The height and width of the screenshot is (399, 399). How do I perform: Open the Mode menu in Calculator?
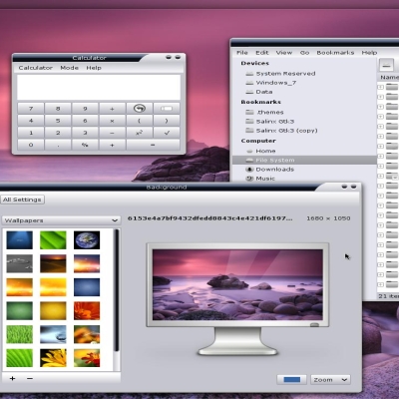69,68
